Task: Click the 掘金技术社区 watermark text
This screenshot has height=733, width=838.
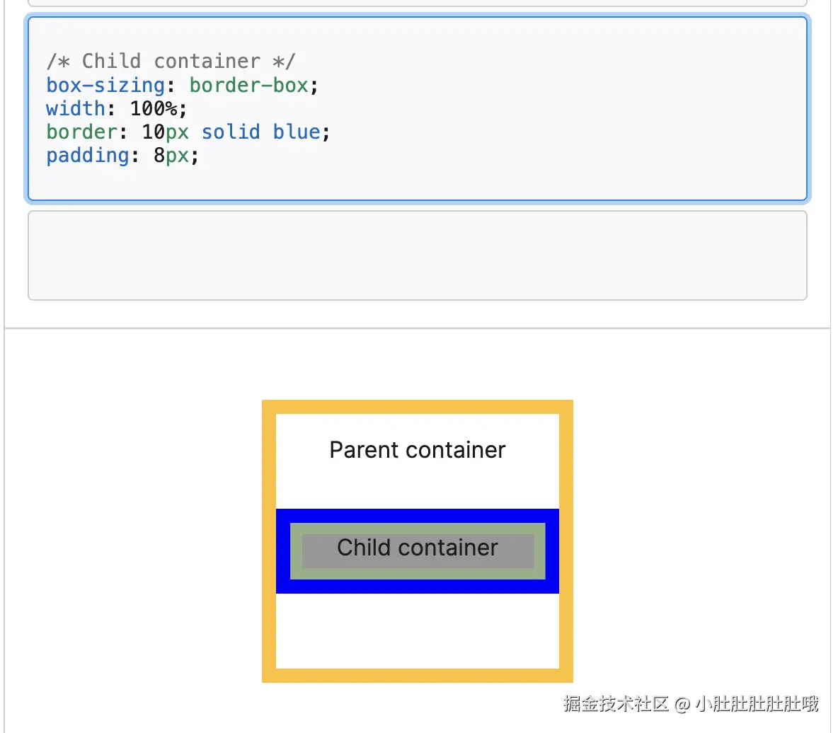Action: pos(616,703)
